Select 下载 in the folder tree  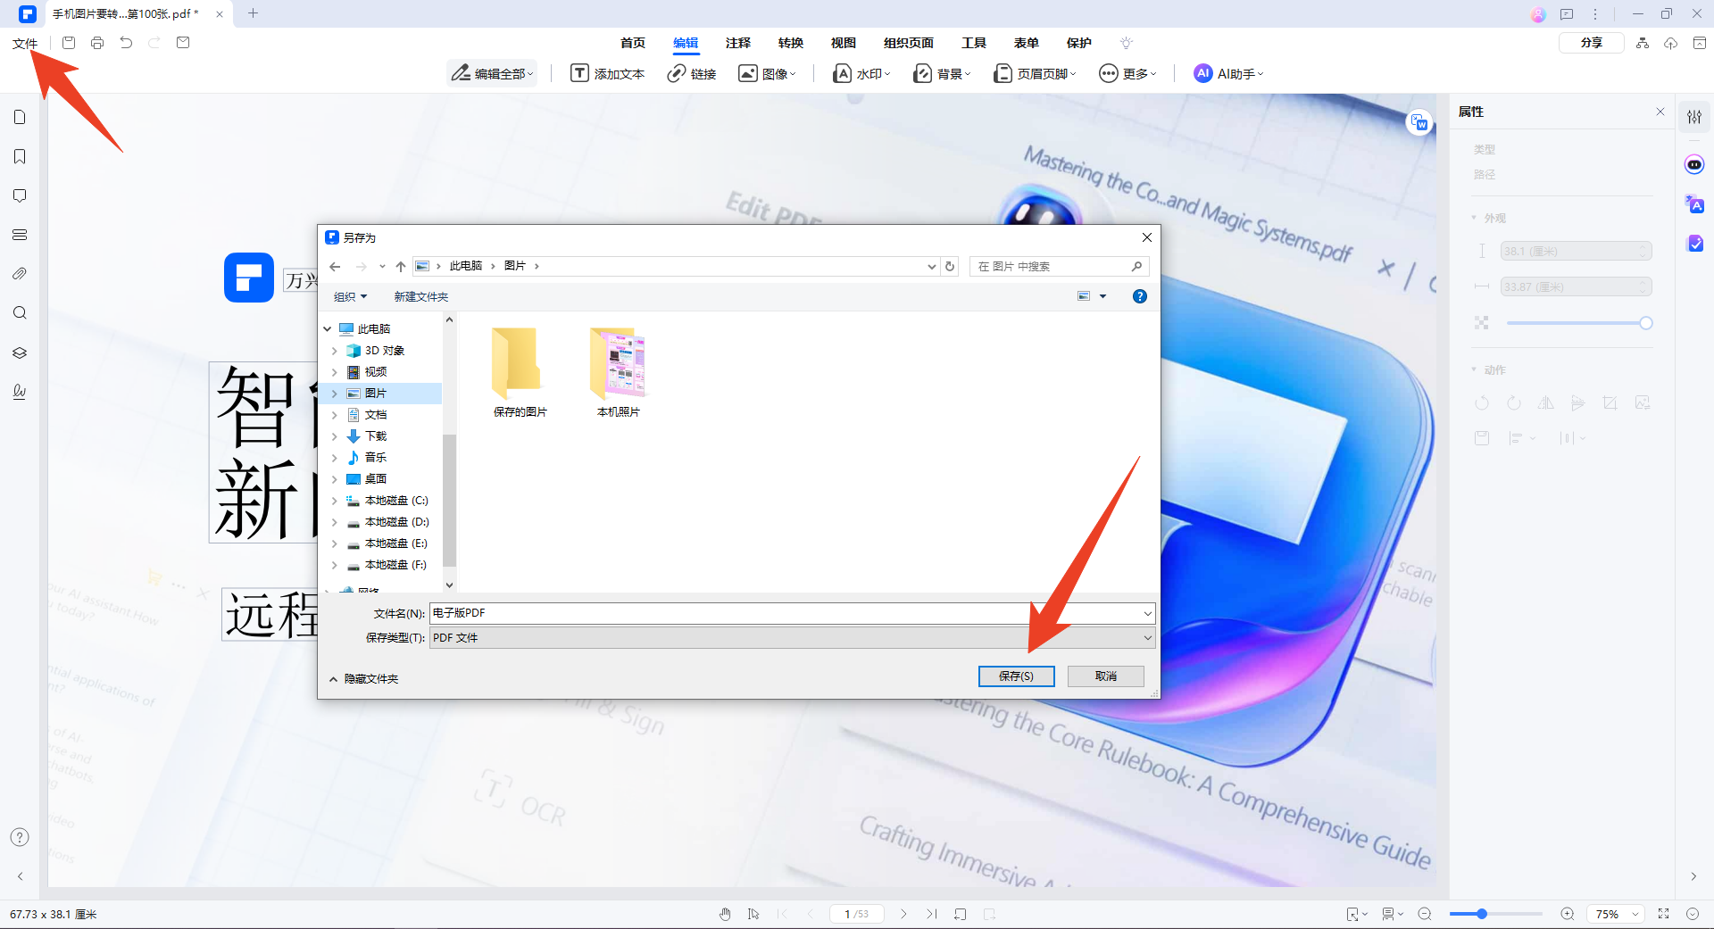click(376, 436)
